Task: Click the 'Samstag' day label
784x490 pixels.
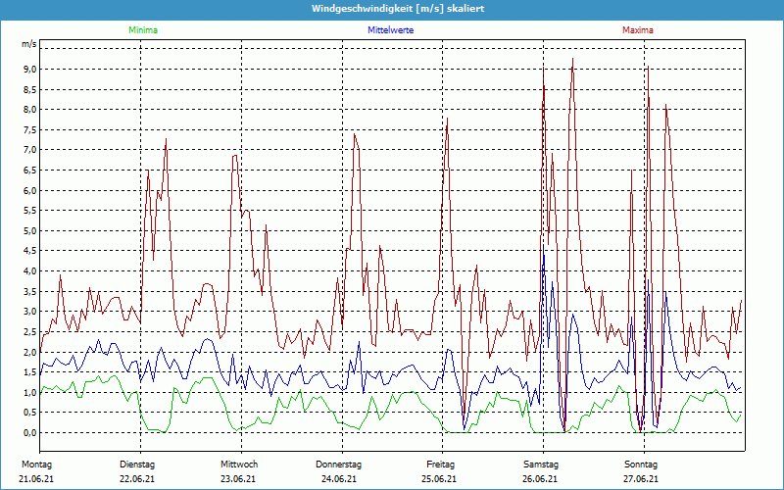Action: point(541,465)
